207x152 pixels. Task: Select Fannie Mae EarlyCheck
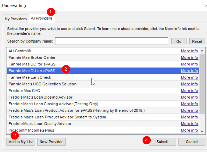click(x=103, y=77)
